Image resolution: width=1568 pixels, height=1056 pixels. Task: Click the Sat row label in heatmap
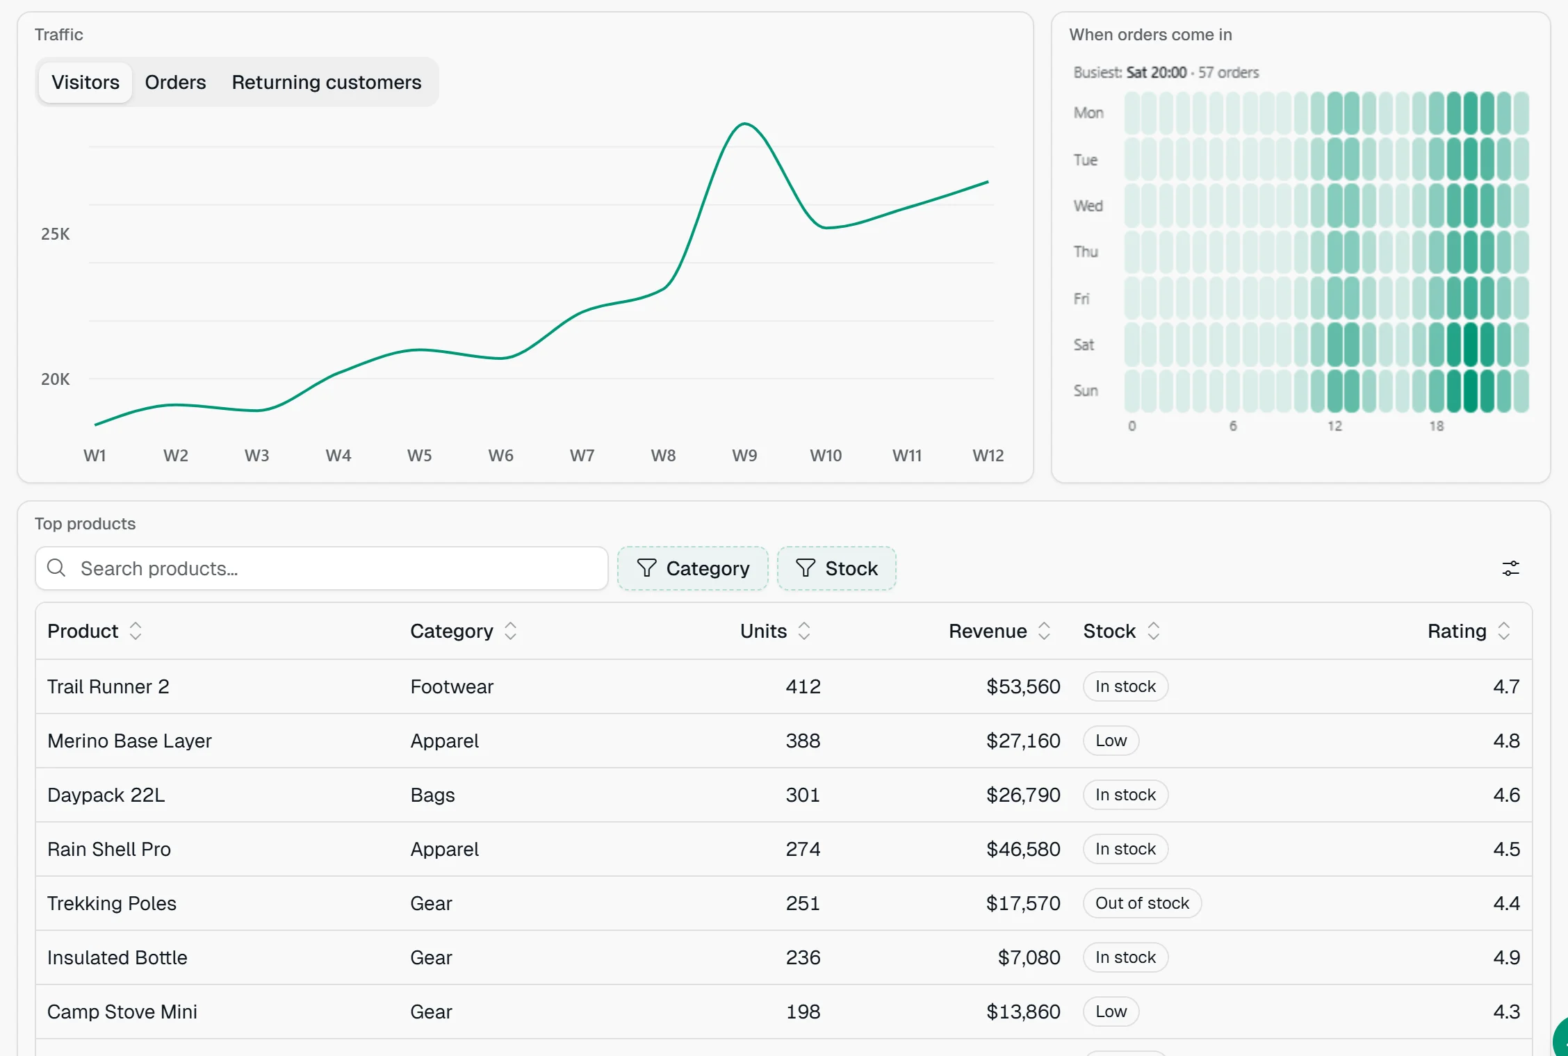(1084, 345)
